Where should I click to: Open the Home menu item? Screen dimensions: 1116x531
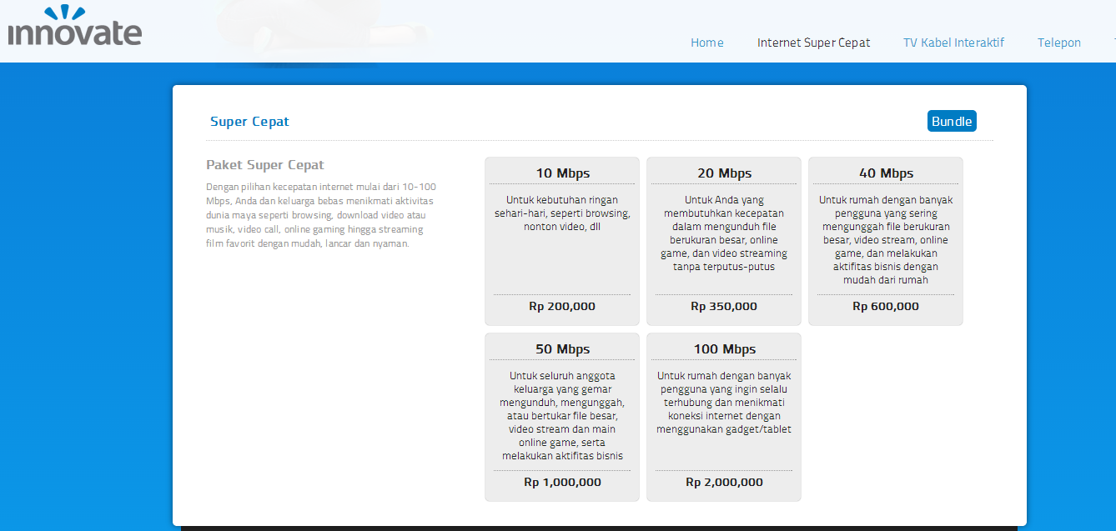click(x=706, y=43)
